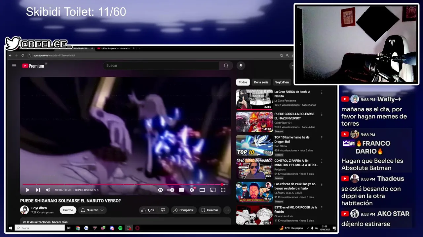Expand Suscrito notification dropdown
This screenshot has width=423, height=237.
tap(92, 210)
